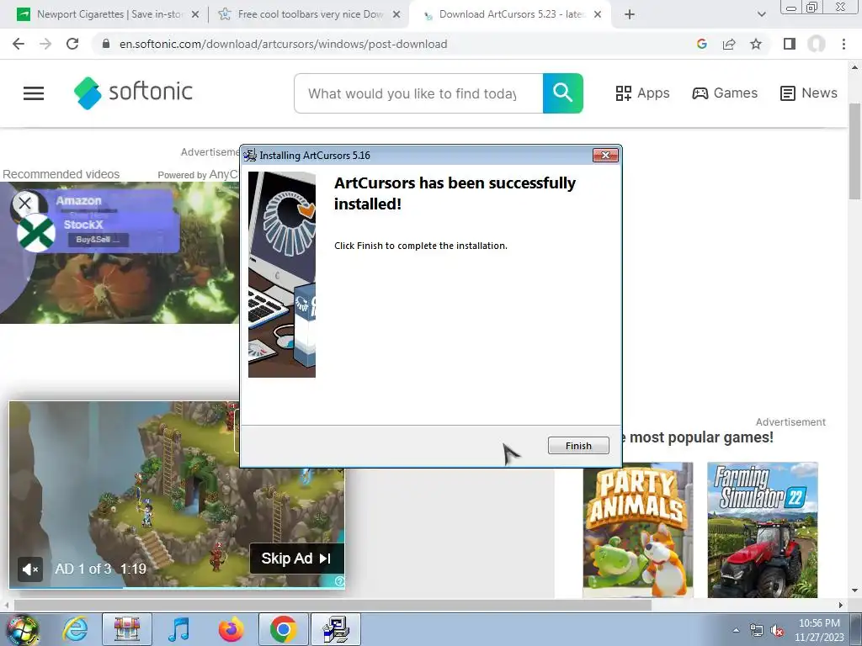Viewport: 862px width, 646px height.
Task: Open the News section
Action: 809,93
